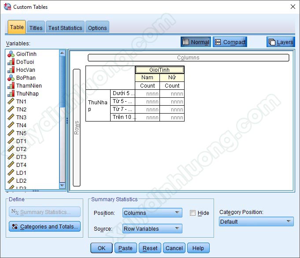This screenshot has width=300, height=258.
Task: Click the LD2 scale ruler icon
Action: (x=11, y=181)
